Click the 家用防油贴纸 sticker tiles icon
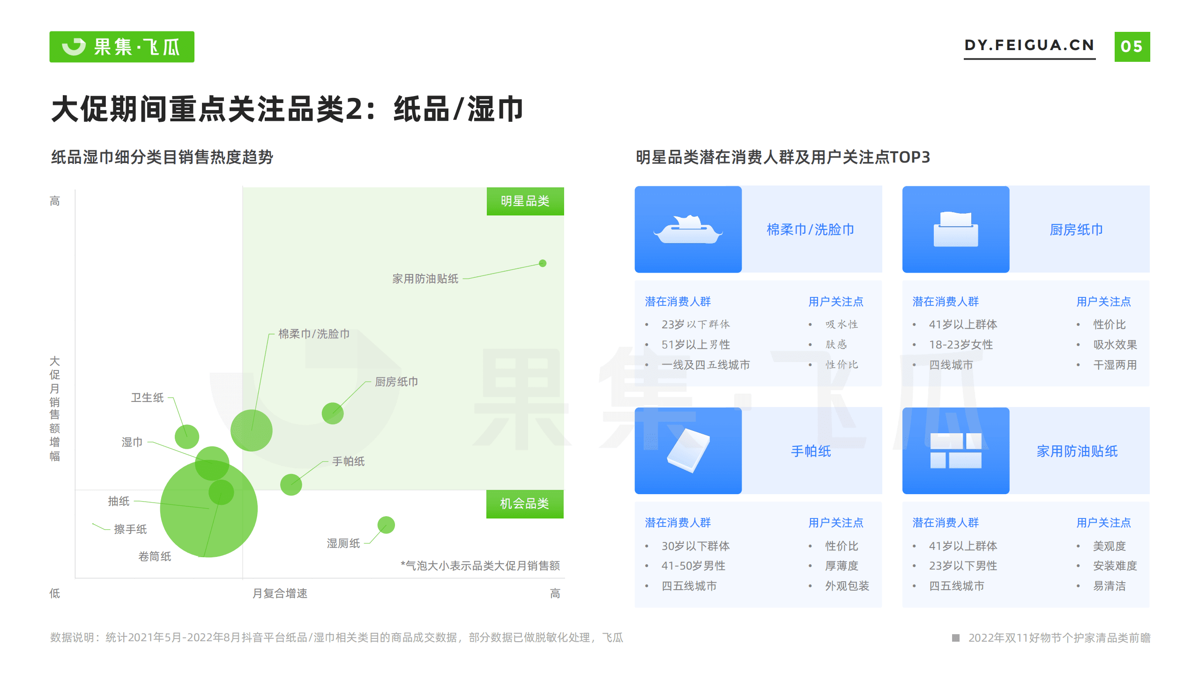 click(x=955, y=451)
